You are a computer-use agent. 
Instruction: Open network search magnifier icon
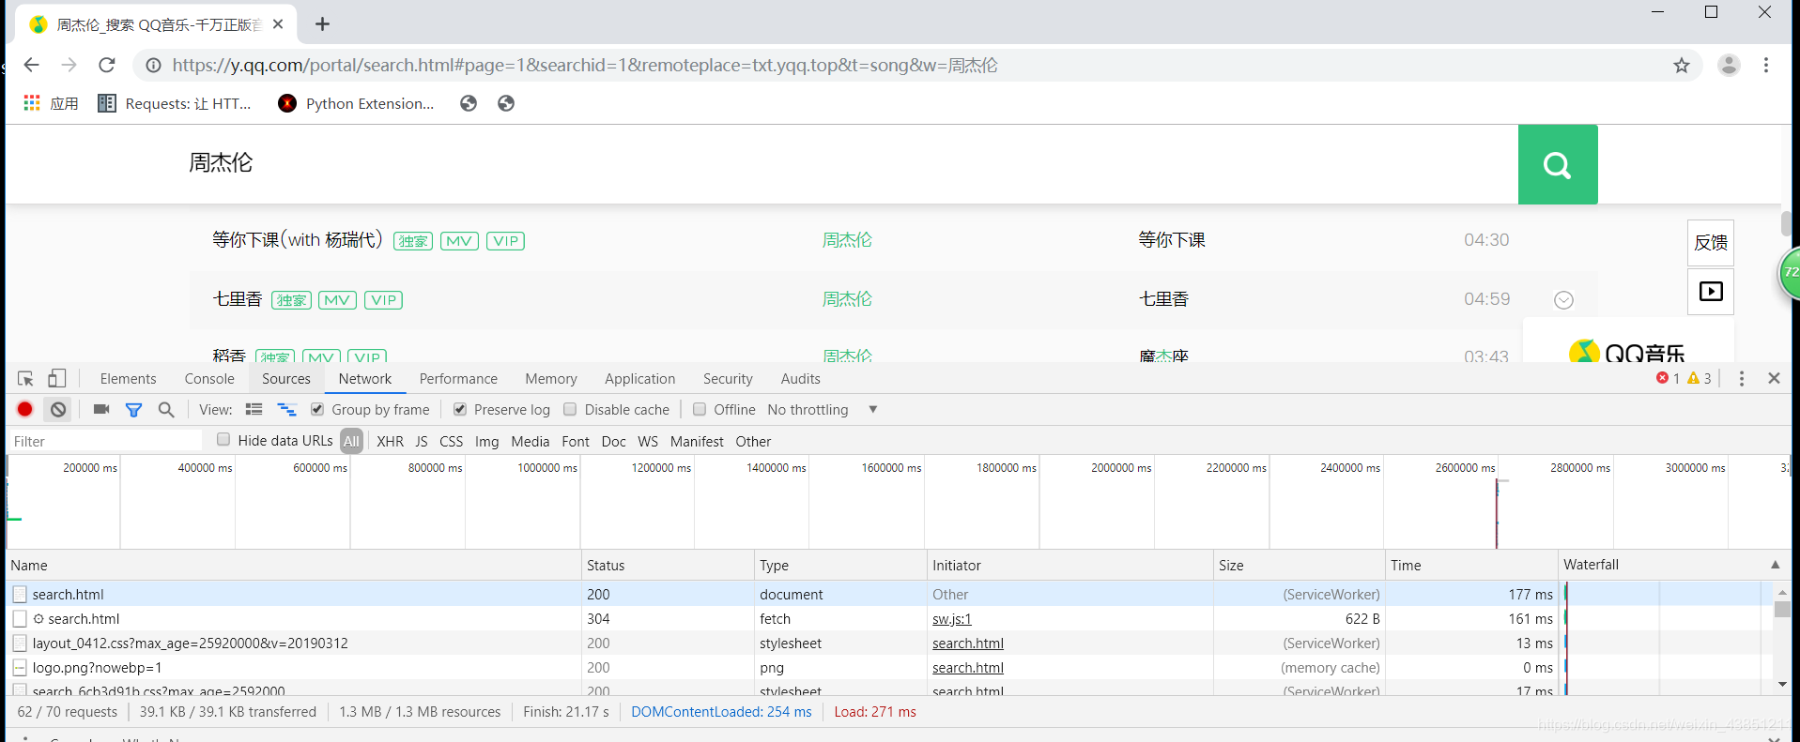[x=166, y=410]
